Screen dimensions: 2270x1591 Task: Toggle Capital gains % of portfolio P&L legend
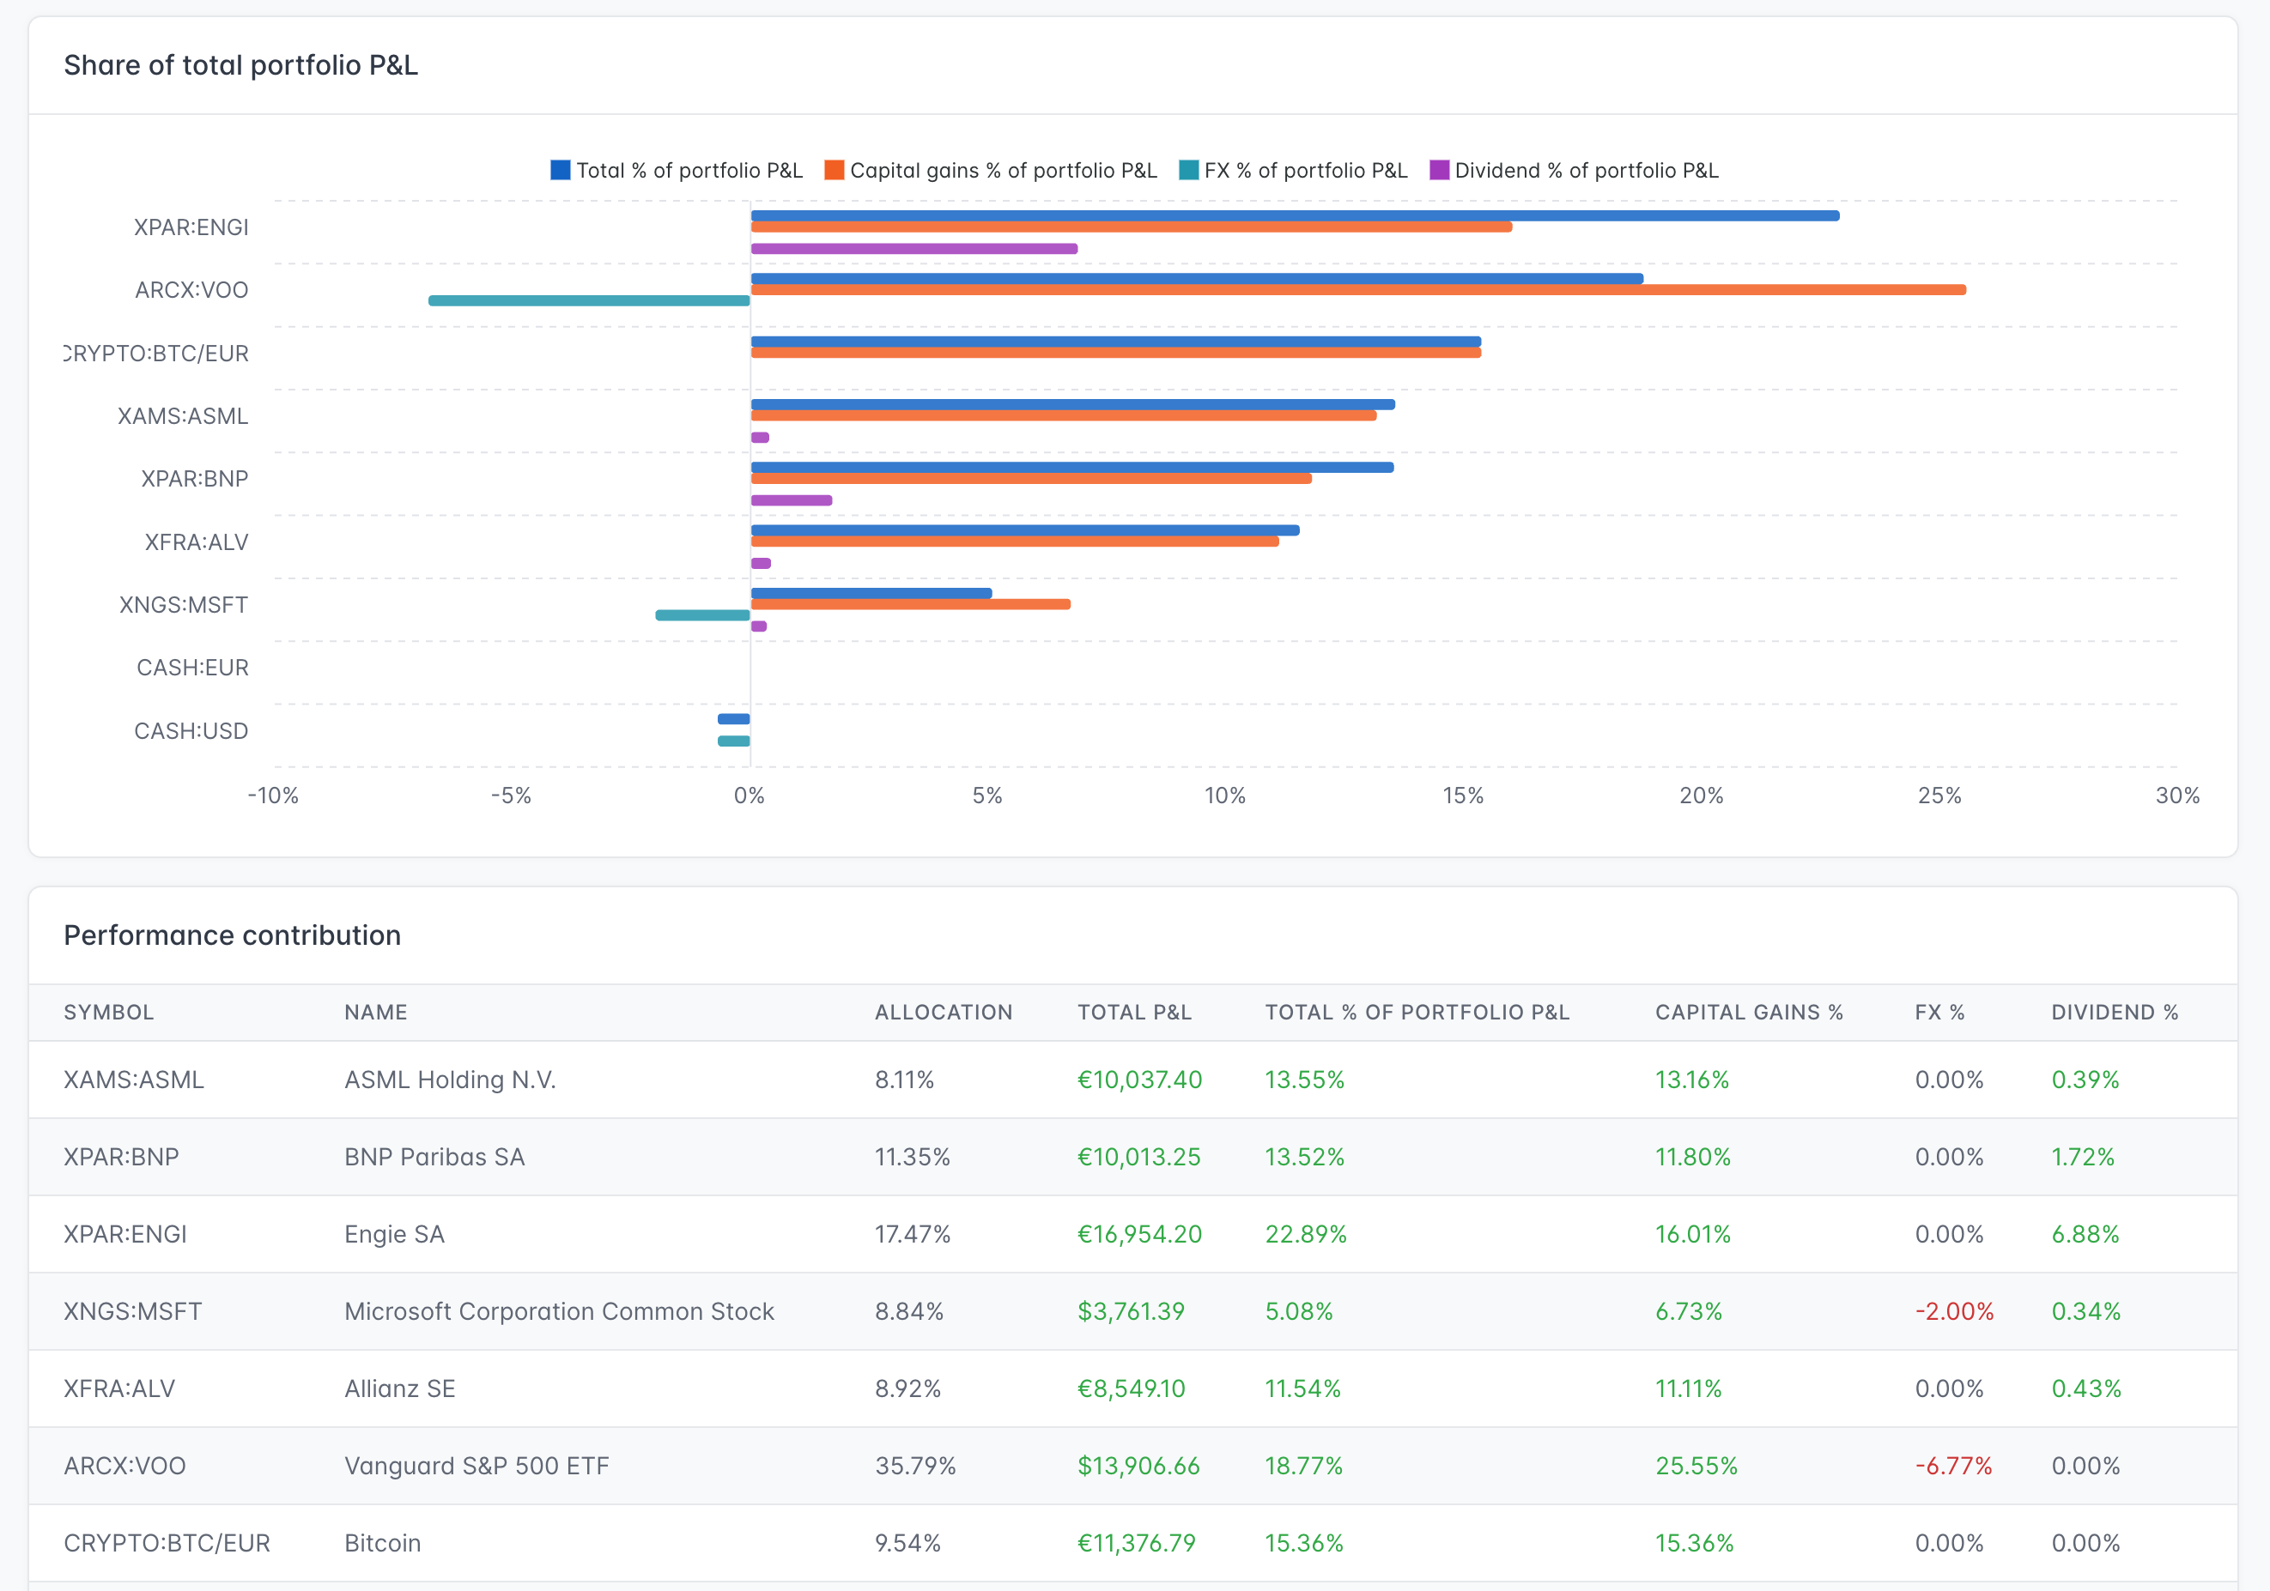point(991,170)
